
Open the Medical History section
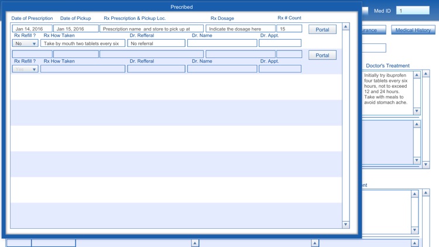click(x=413, y=30)
